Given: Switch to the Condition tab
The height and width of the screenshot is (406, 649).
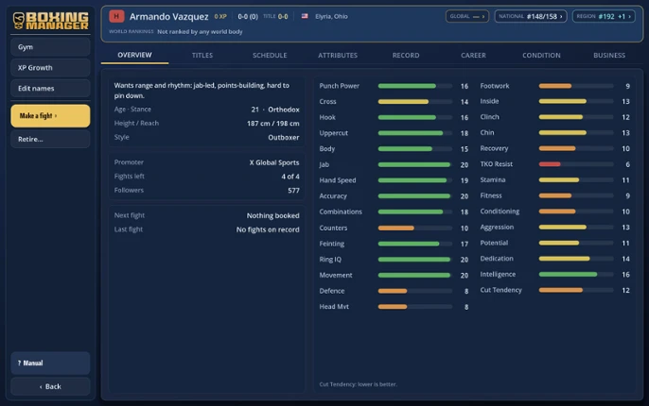Looking at the screenshot, I should [541, 55].
